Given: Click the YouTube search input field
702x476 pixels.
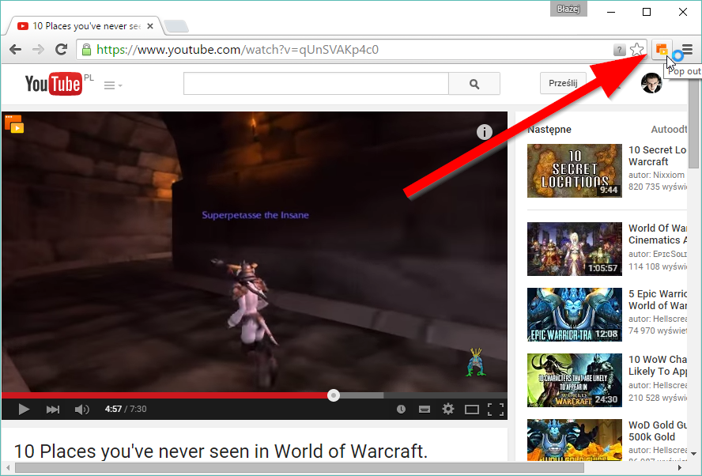Looking at the screenshot, I should [316, 84].
